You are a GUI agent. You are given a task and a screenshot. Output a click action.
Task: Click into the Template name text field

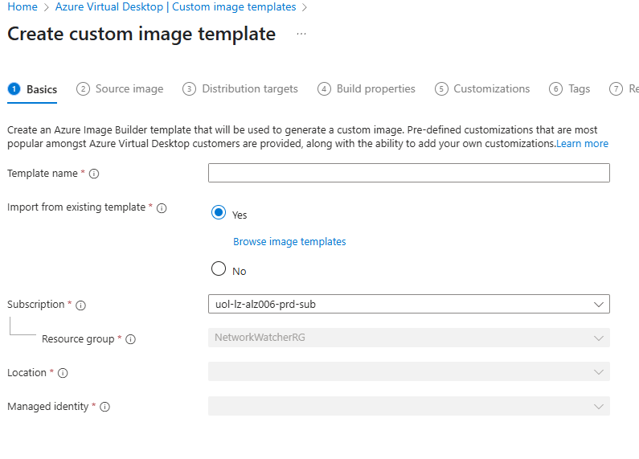pos(408,173)
